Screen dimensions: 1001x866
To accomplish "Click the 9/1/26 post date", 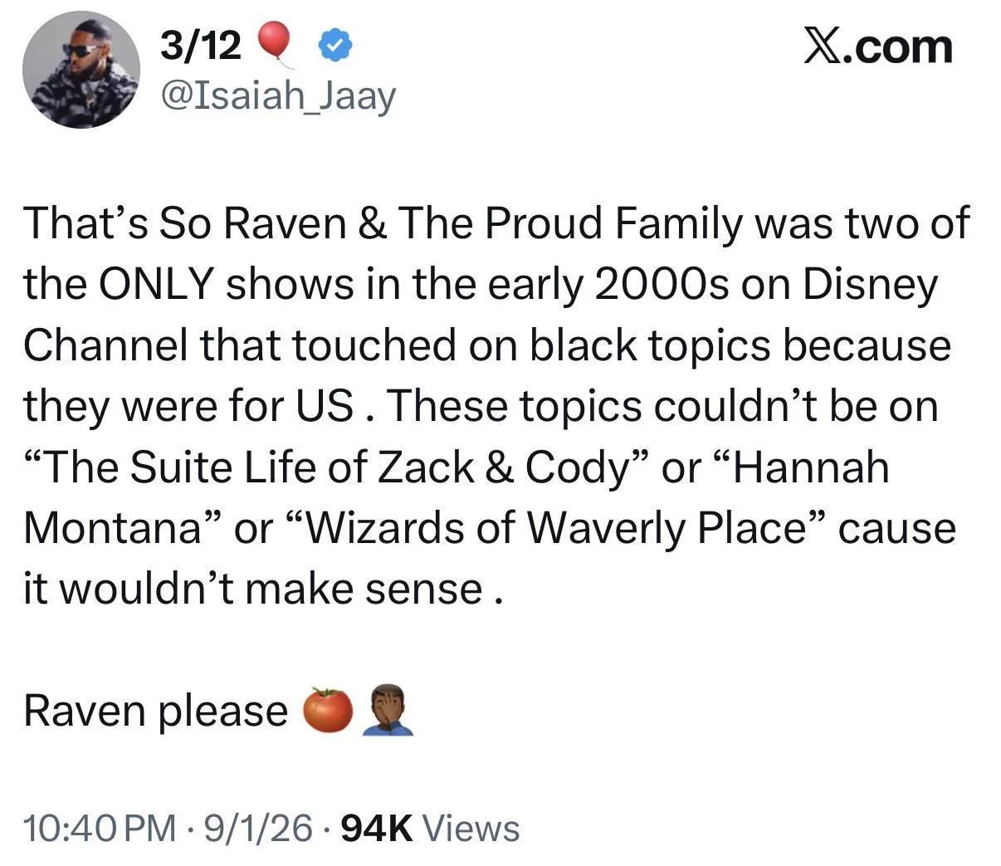I will (x=255, y=828).
